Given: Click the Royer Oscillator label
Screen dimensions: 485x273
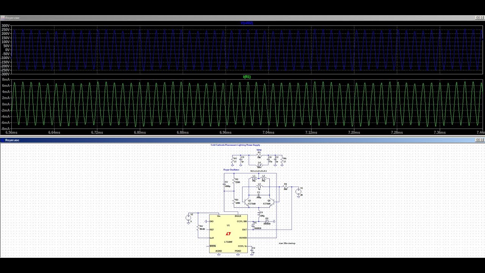Looking at the screenshot, I should click(x=231, y=170).
